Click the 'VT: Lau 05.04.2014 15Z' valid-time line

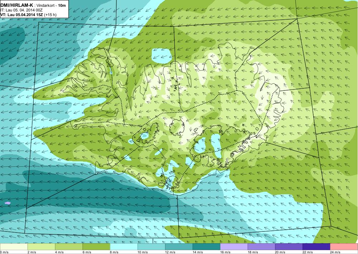[21, 15]
